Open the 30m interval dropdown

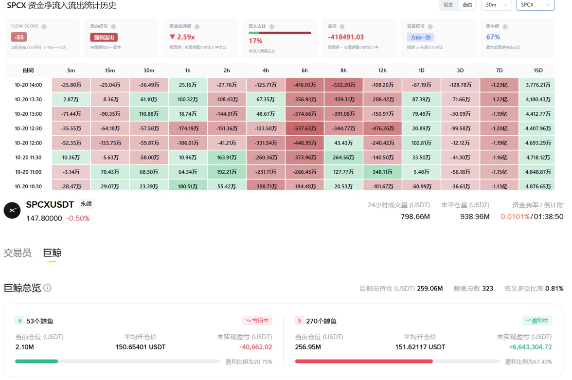point(497,5)
